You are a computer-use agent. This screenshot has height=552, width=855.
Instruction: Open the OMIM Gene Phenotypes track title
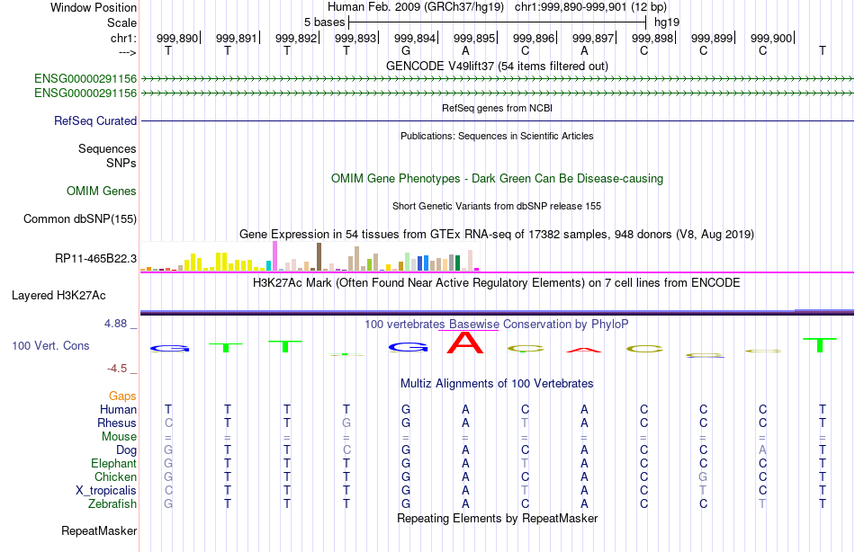(497, 179)
